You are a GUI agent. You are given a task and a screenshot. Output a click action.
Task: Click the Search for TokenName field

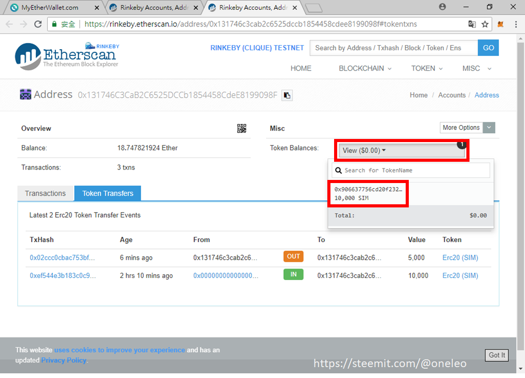411,170
